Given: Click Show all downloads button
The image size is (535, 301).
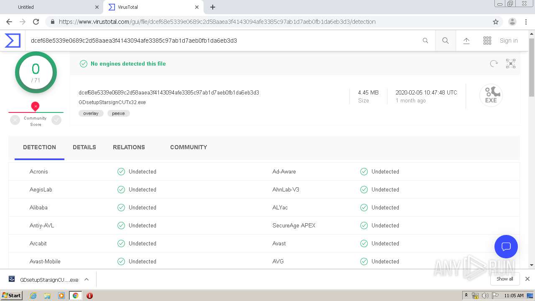Looking at the screenshot, I should 505,279.
